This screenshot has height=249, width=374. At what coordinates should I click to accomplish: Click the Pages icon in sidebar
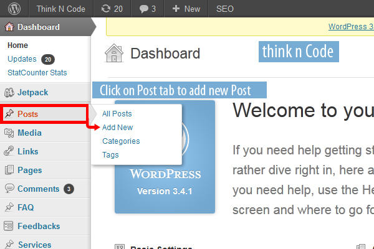[9, 170]
